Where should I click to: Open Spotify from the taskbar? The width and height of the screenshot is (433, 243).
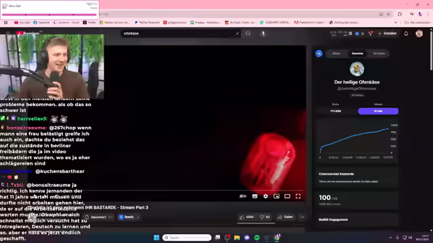257,238
